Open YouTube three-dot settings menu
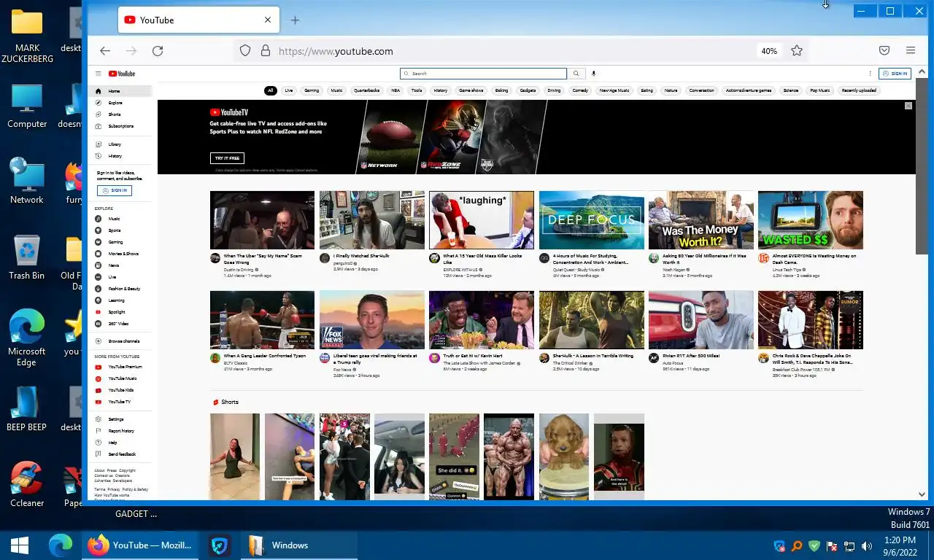Image resolution: width=934 pixels, height=560 pixels. pos(870,74)
